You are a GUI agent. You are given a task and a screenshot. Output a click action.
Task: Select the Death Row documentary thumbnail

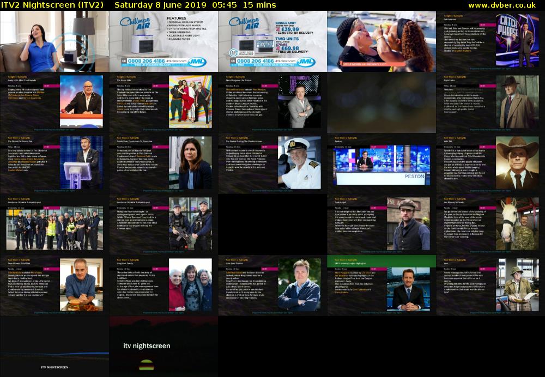pyautogui.click(x=163, y=163)
